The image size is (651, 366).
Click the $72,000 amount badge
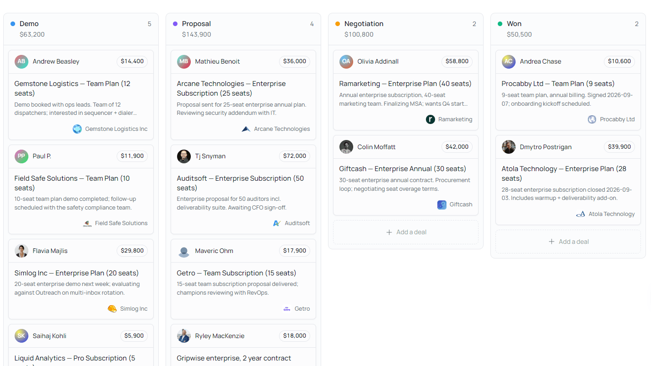pyautogui.click(x=295, y=156)
